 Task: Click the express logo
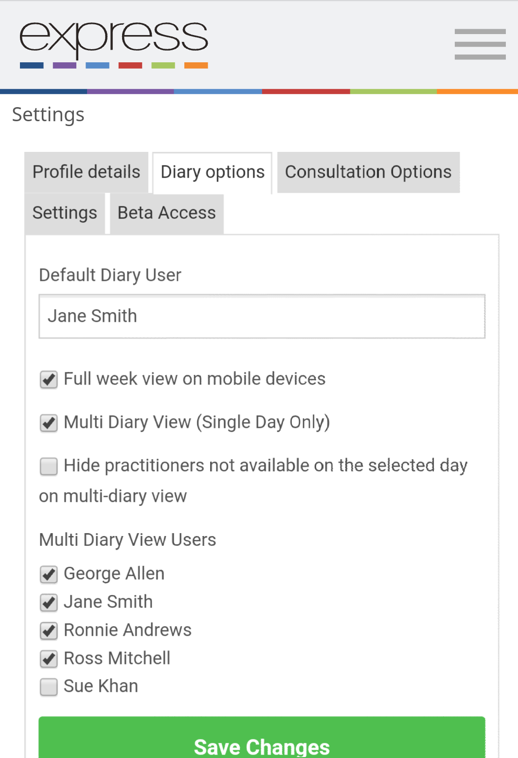click(x=114, y=45)
